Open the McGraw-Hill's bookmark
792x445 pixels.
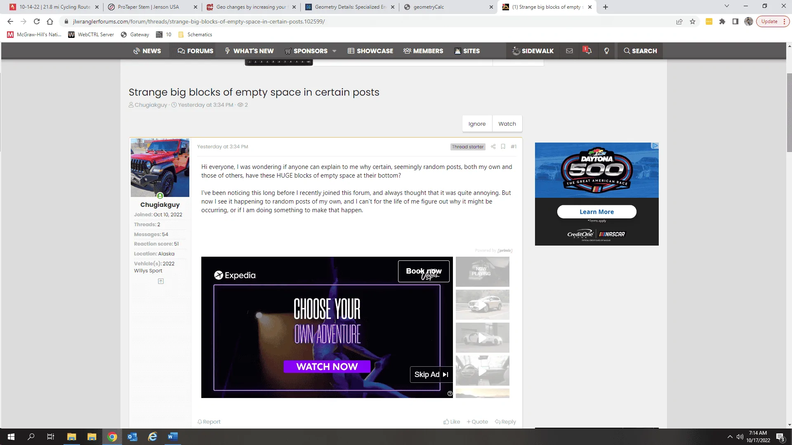[x=34, y=35]
